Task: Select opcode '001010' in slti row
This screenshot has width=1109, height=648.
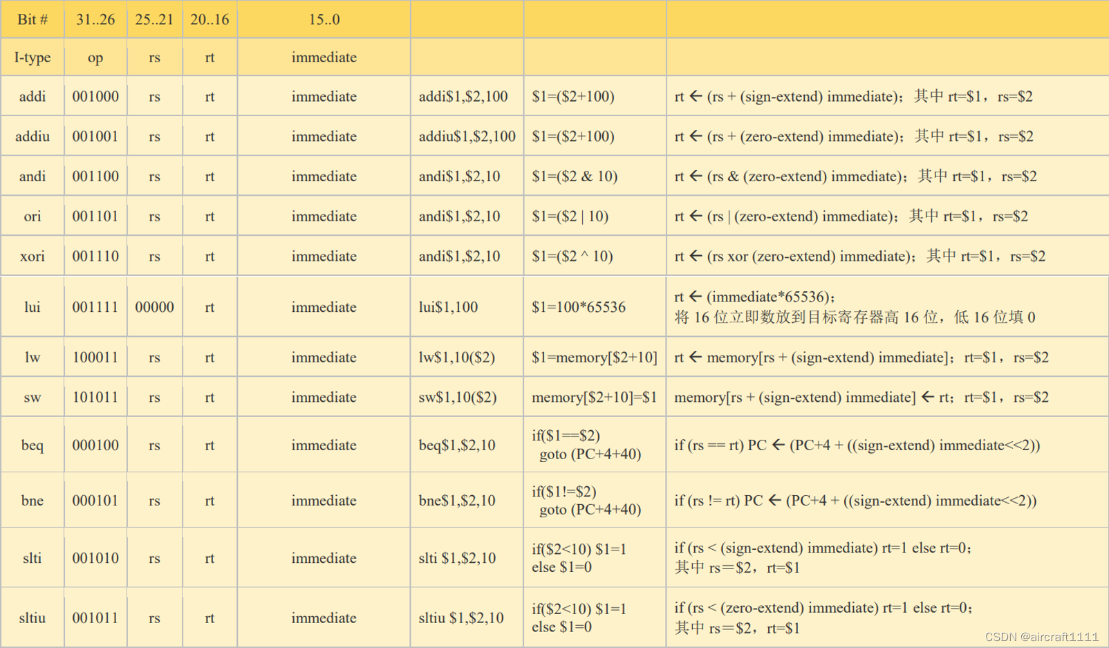Action: point(95,558)
